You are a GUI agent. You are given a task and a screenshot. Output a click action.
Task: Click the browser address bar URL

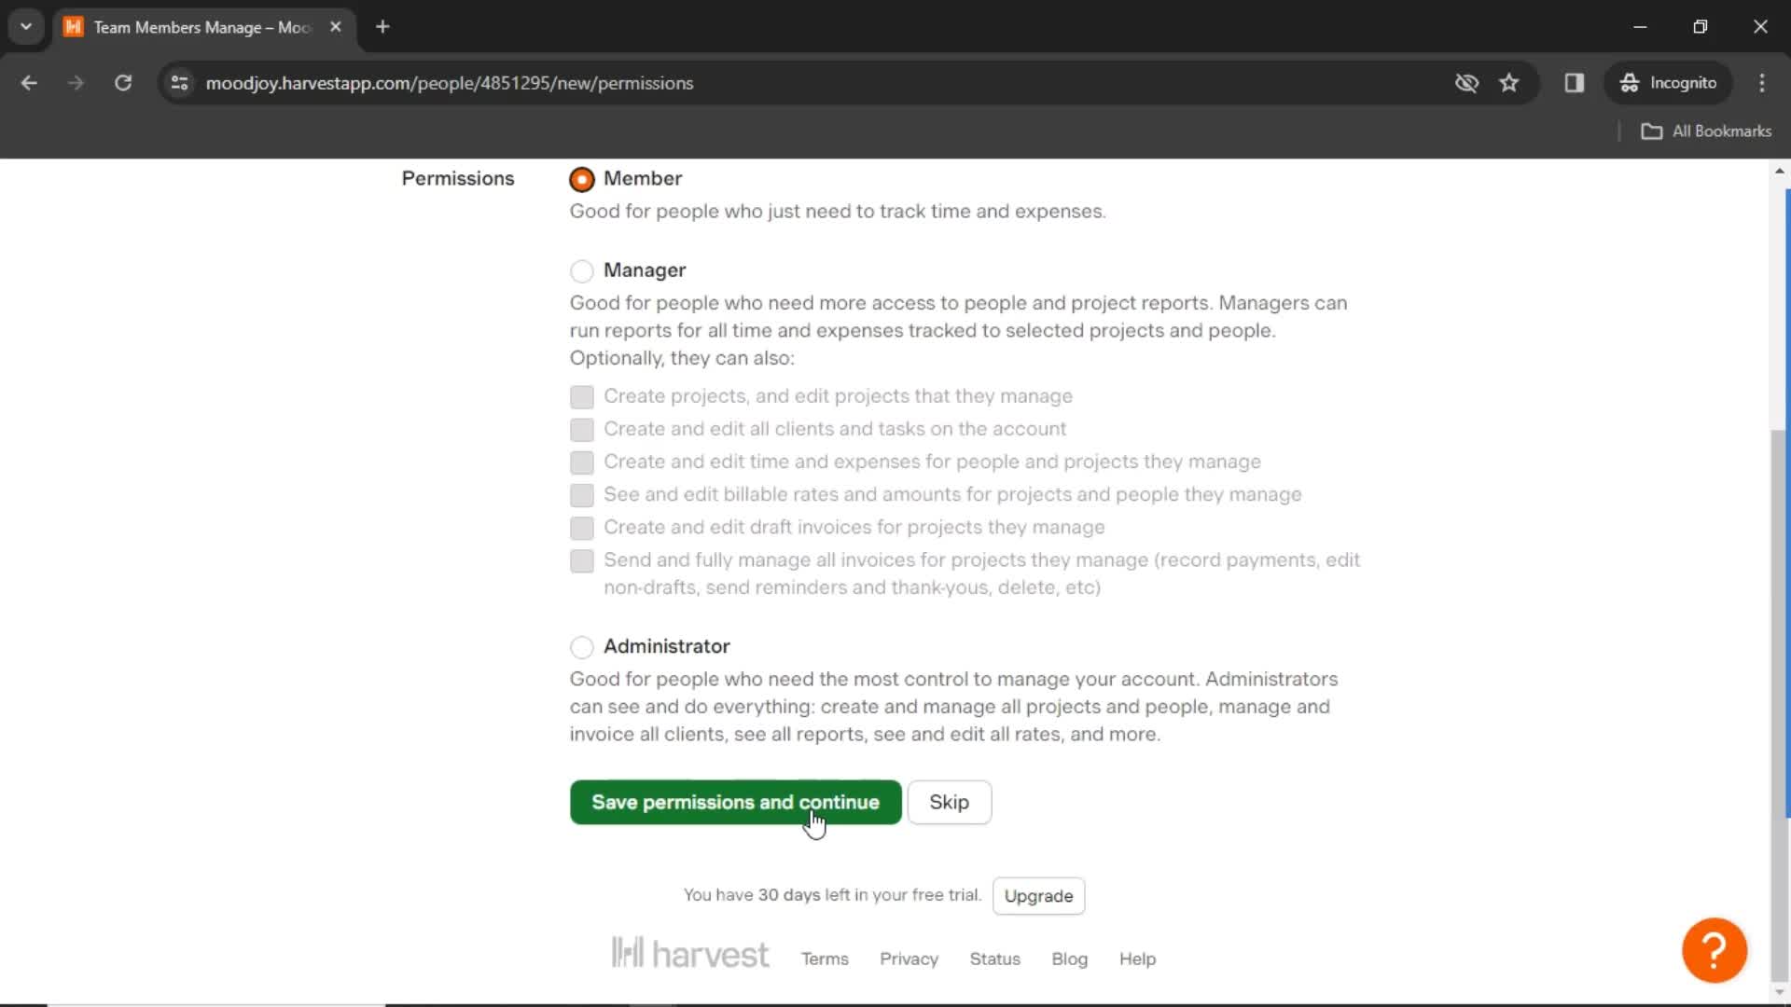point(449,82)
